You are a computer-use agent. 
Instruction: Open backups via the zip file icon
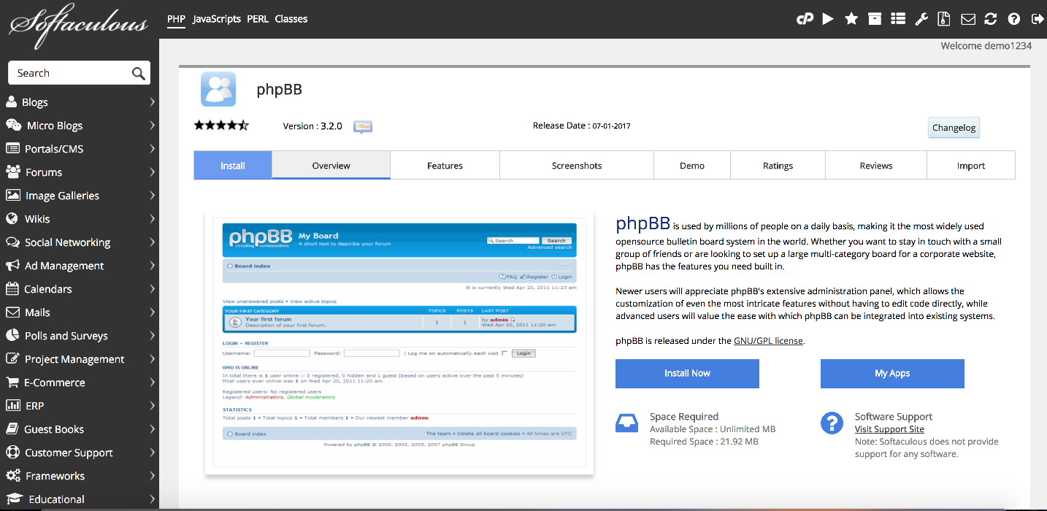point(945,19)
